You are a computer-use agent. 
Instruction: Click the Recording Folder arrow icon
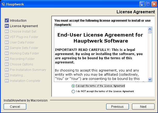(x=7, y=59)
